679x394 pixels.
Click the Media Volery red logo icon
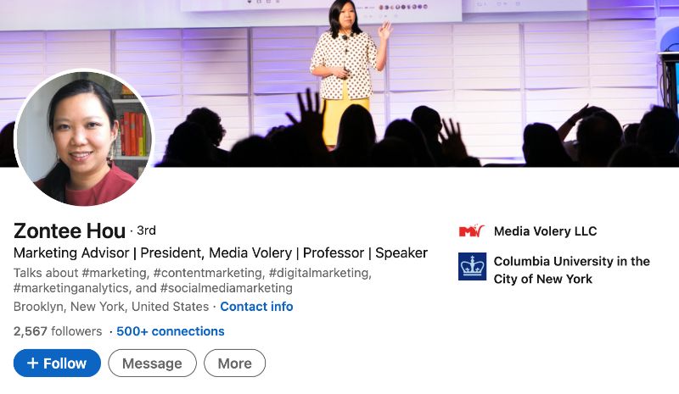point(471,230)
